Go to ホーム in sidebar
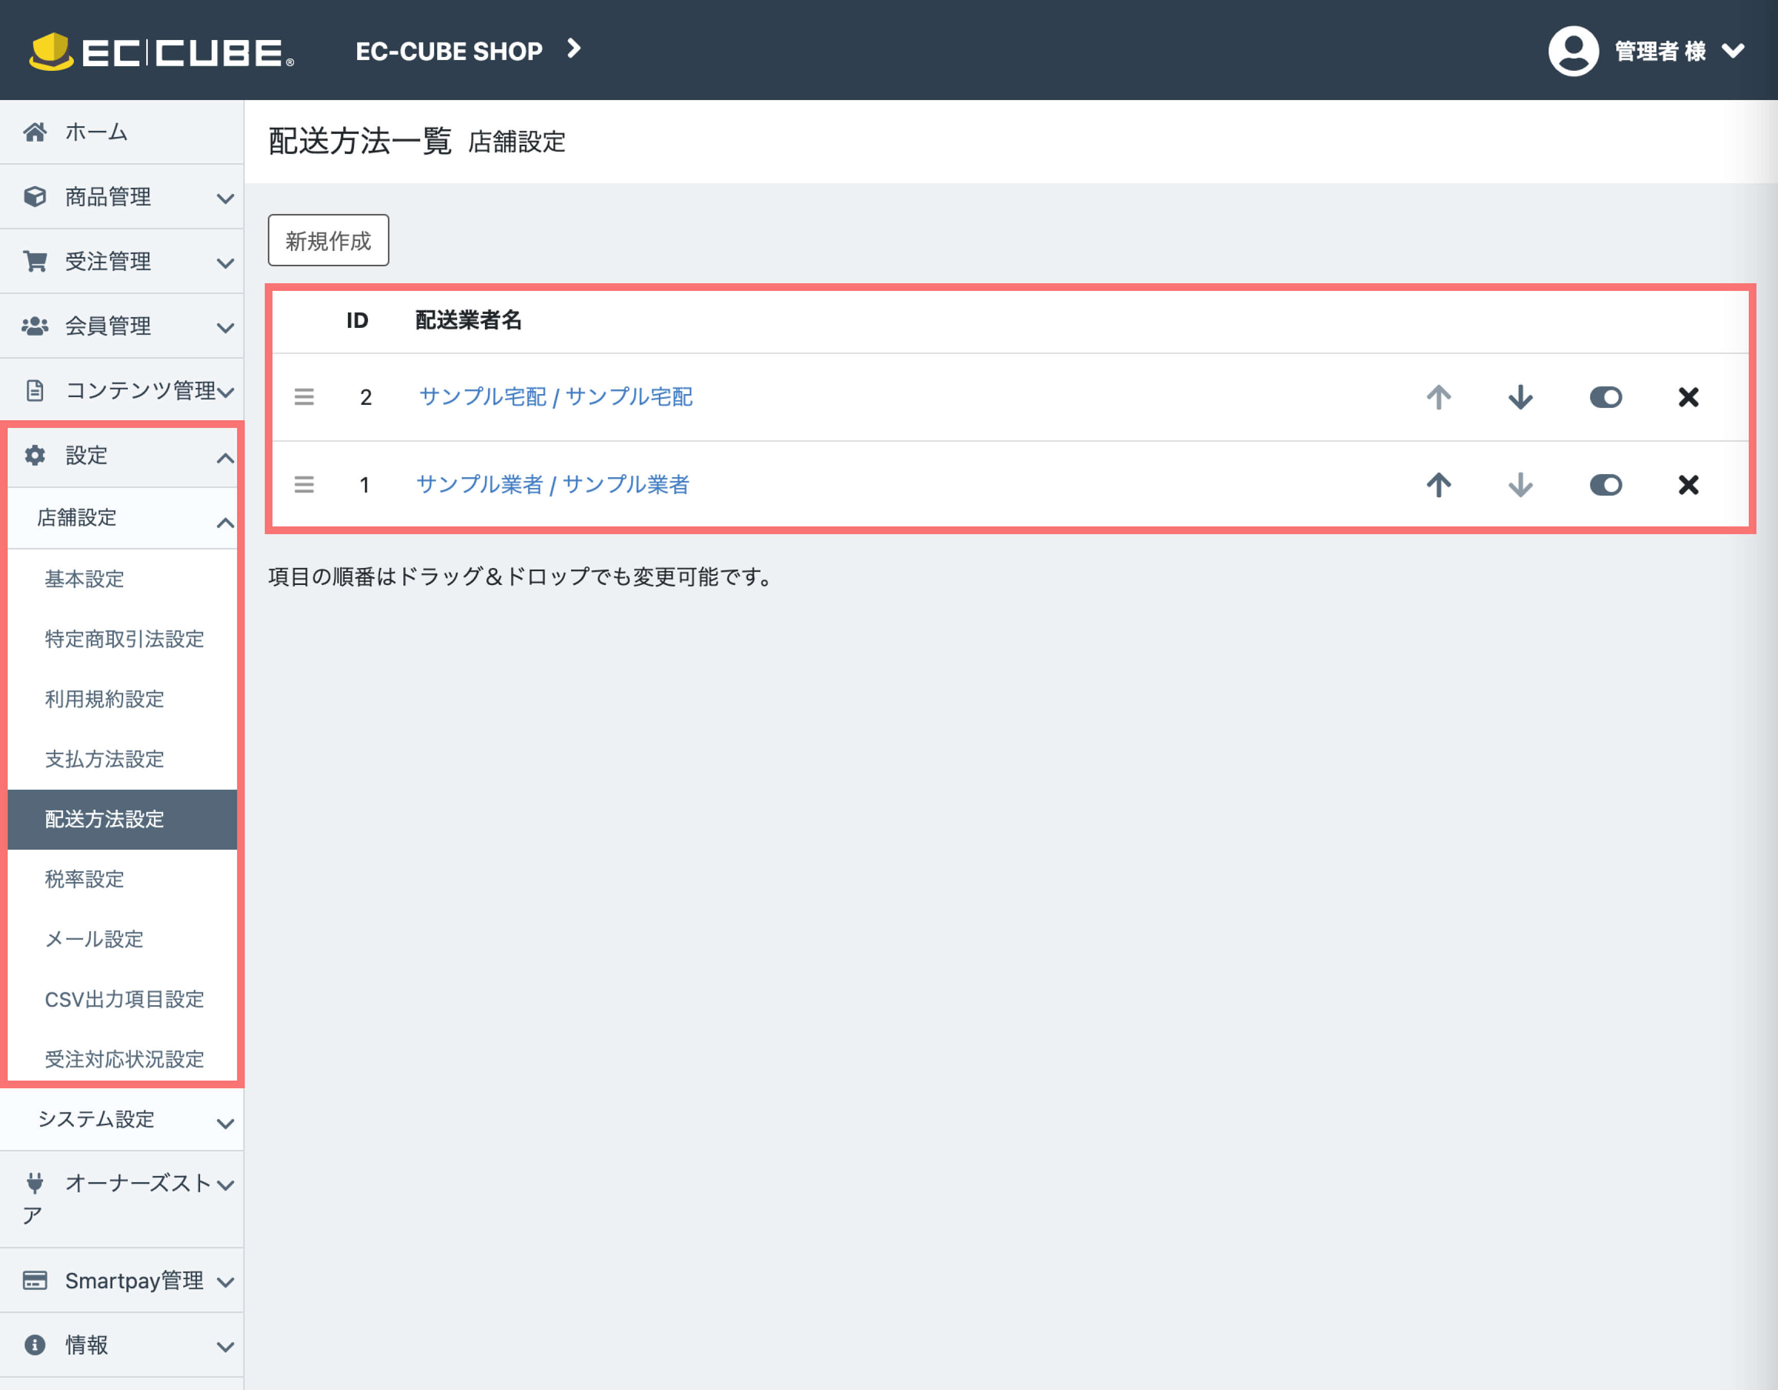 pyautogui.click(x=96, y=132)
